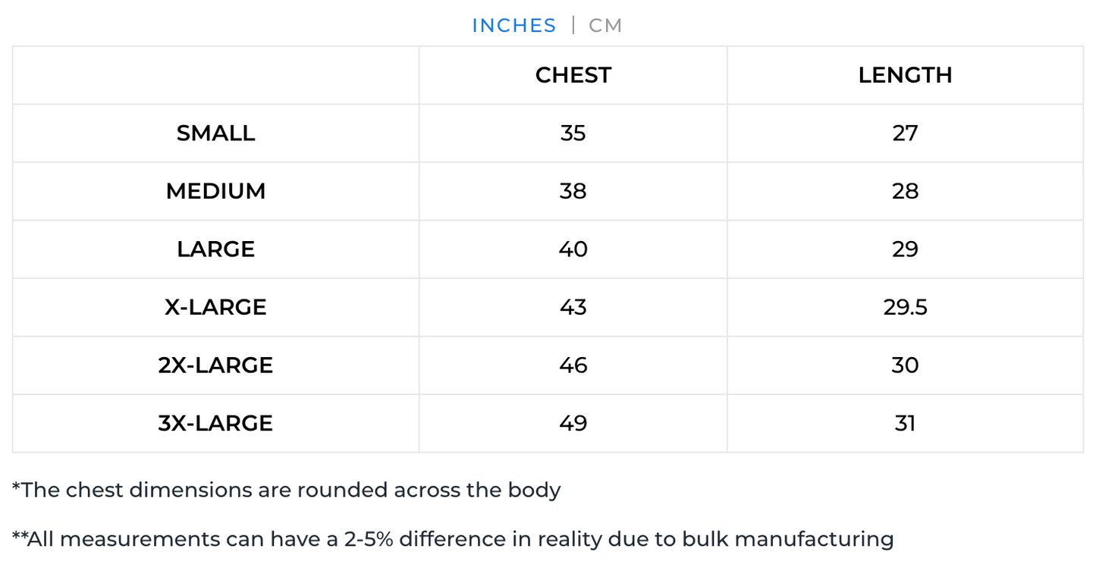Switch size chart to CM

pos(605,26)
